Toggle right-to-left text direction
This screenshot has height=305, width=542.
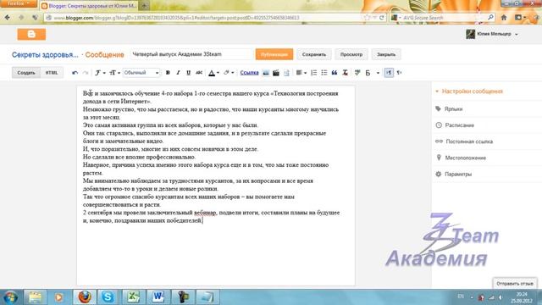(x=399, y=73)
